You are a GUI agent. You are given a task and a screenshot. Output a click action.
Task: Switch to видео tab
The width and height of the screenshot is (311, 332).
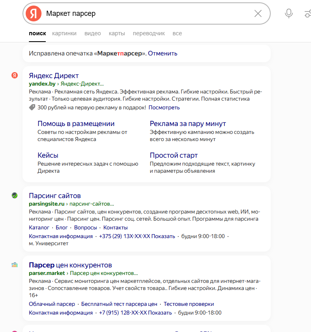tap(92, 33)
